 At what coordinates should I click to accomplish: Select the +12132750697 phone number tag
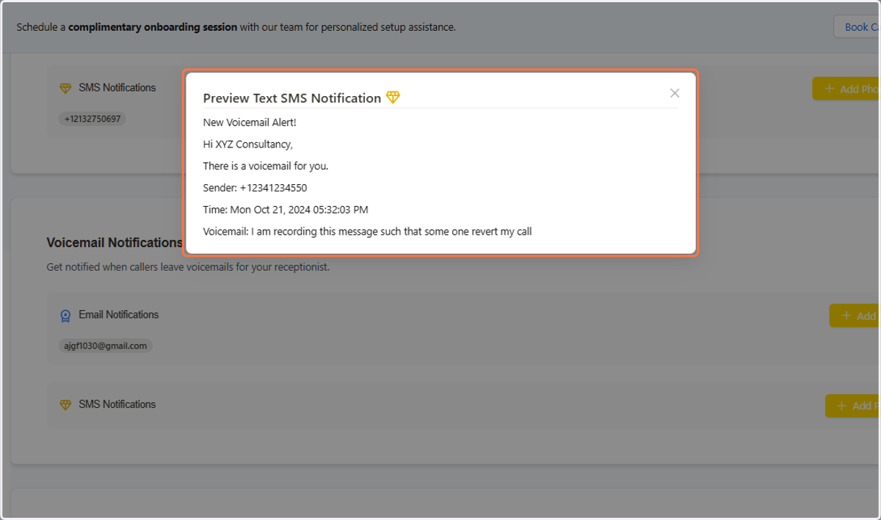pyautogui.click(x=93, y=118)
